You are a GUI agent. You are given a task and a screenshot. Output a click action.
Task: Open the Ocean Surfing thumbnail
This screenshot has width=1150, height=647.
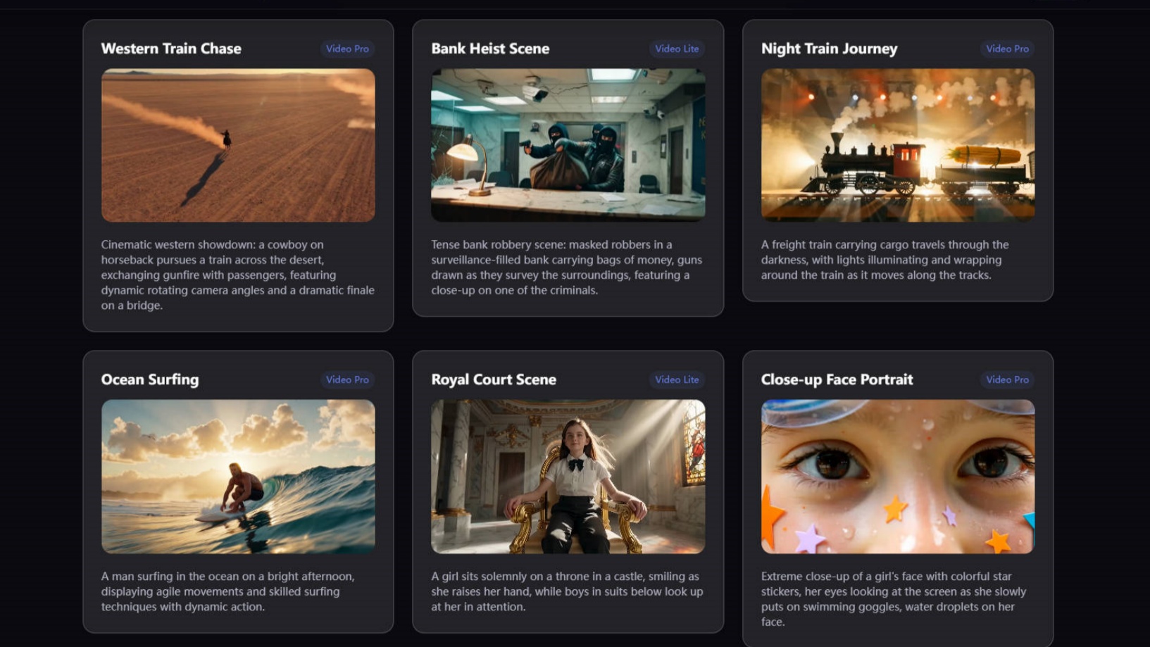click(238, 477)
